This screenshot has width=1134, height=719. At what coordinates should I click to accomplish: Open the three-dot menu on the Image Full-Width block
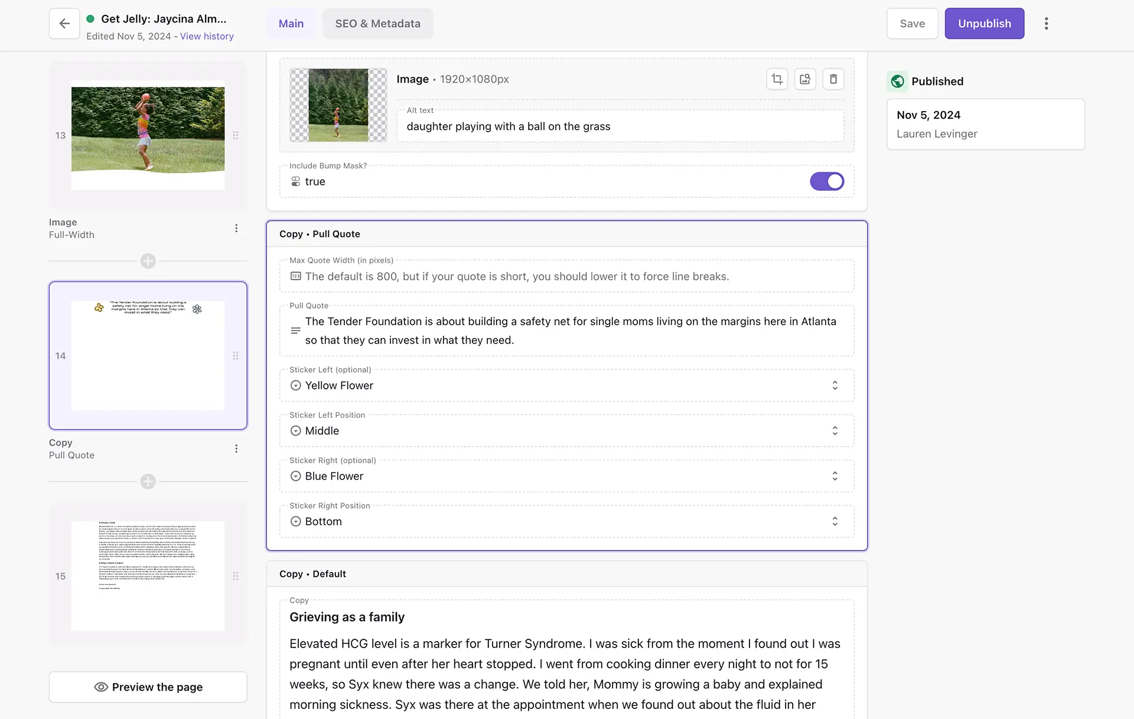(x=236, y=228)
